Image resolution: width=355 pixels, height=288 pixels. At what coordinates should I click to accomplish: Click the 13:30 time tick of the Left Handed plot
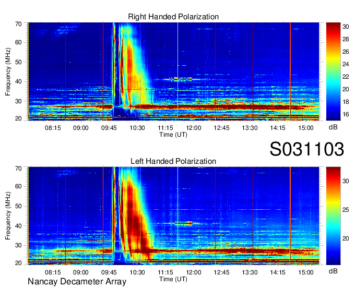point(250,272)
